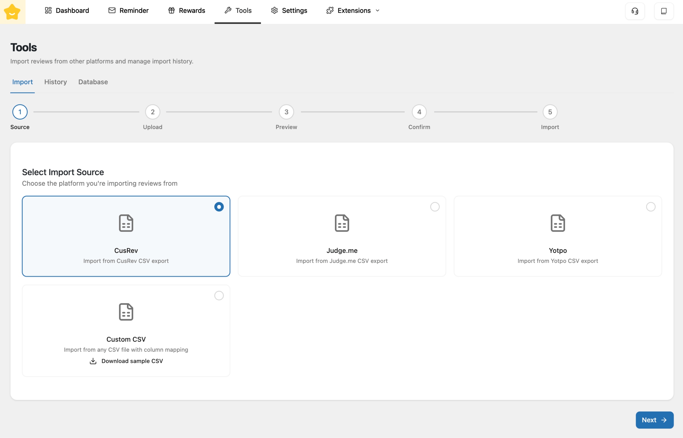Select the Custom CSV radio button

[x=219, y=296]
